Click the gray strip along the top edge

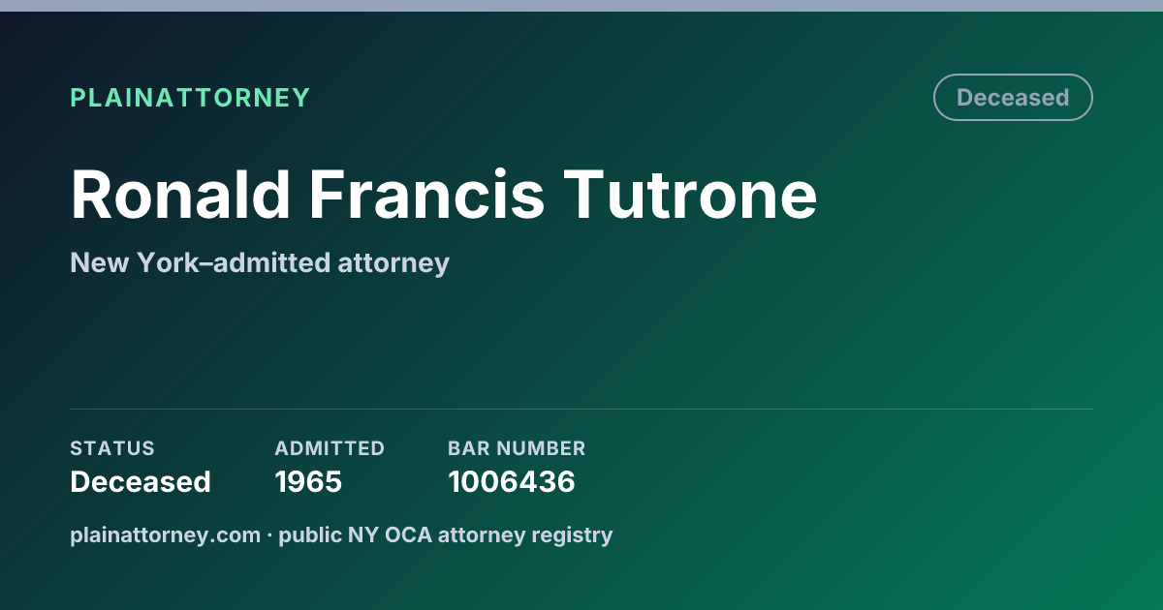(581, 6)
